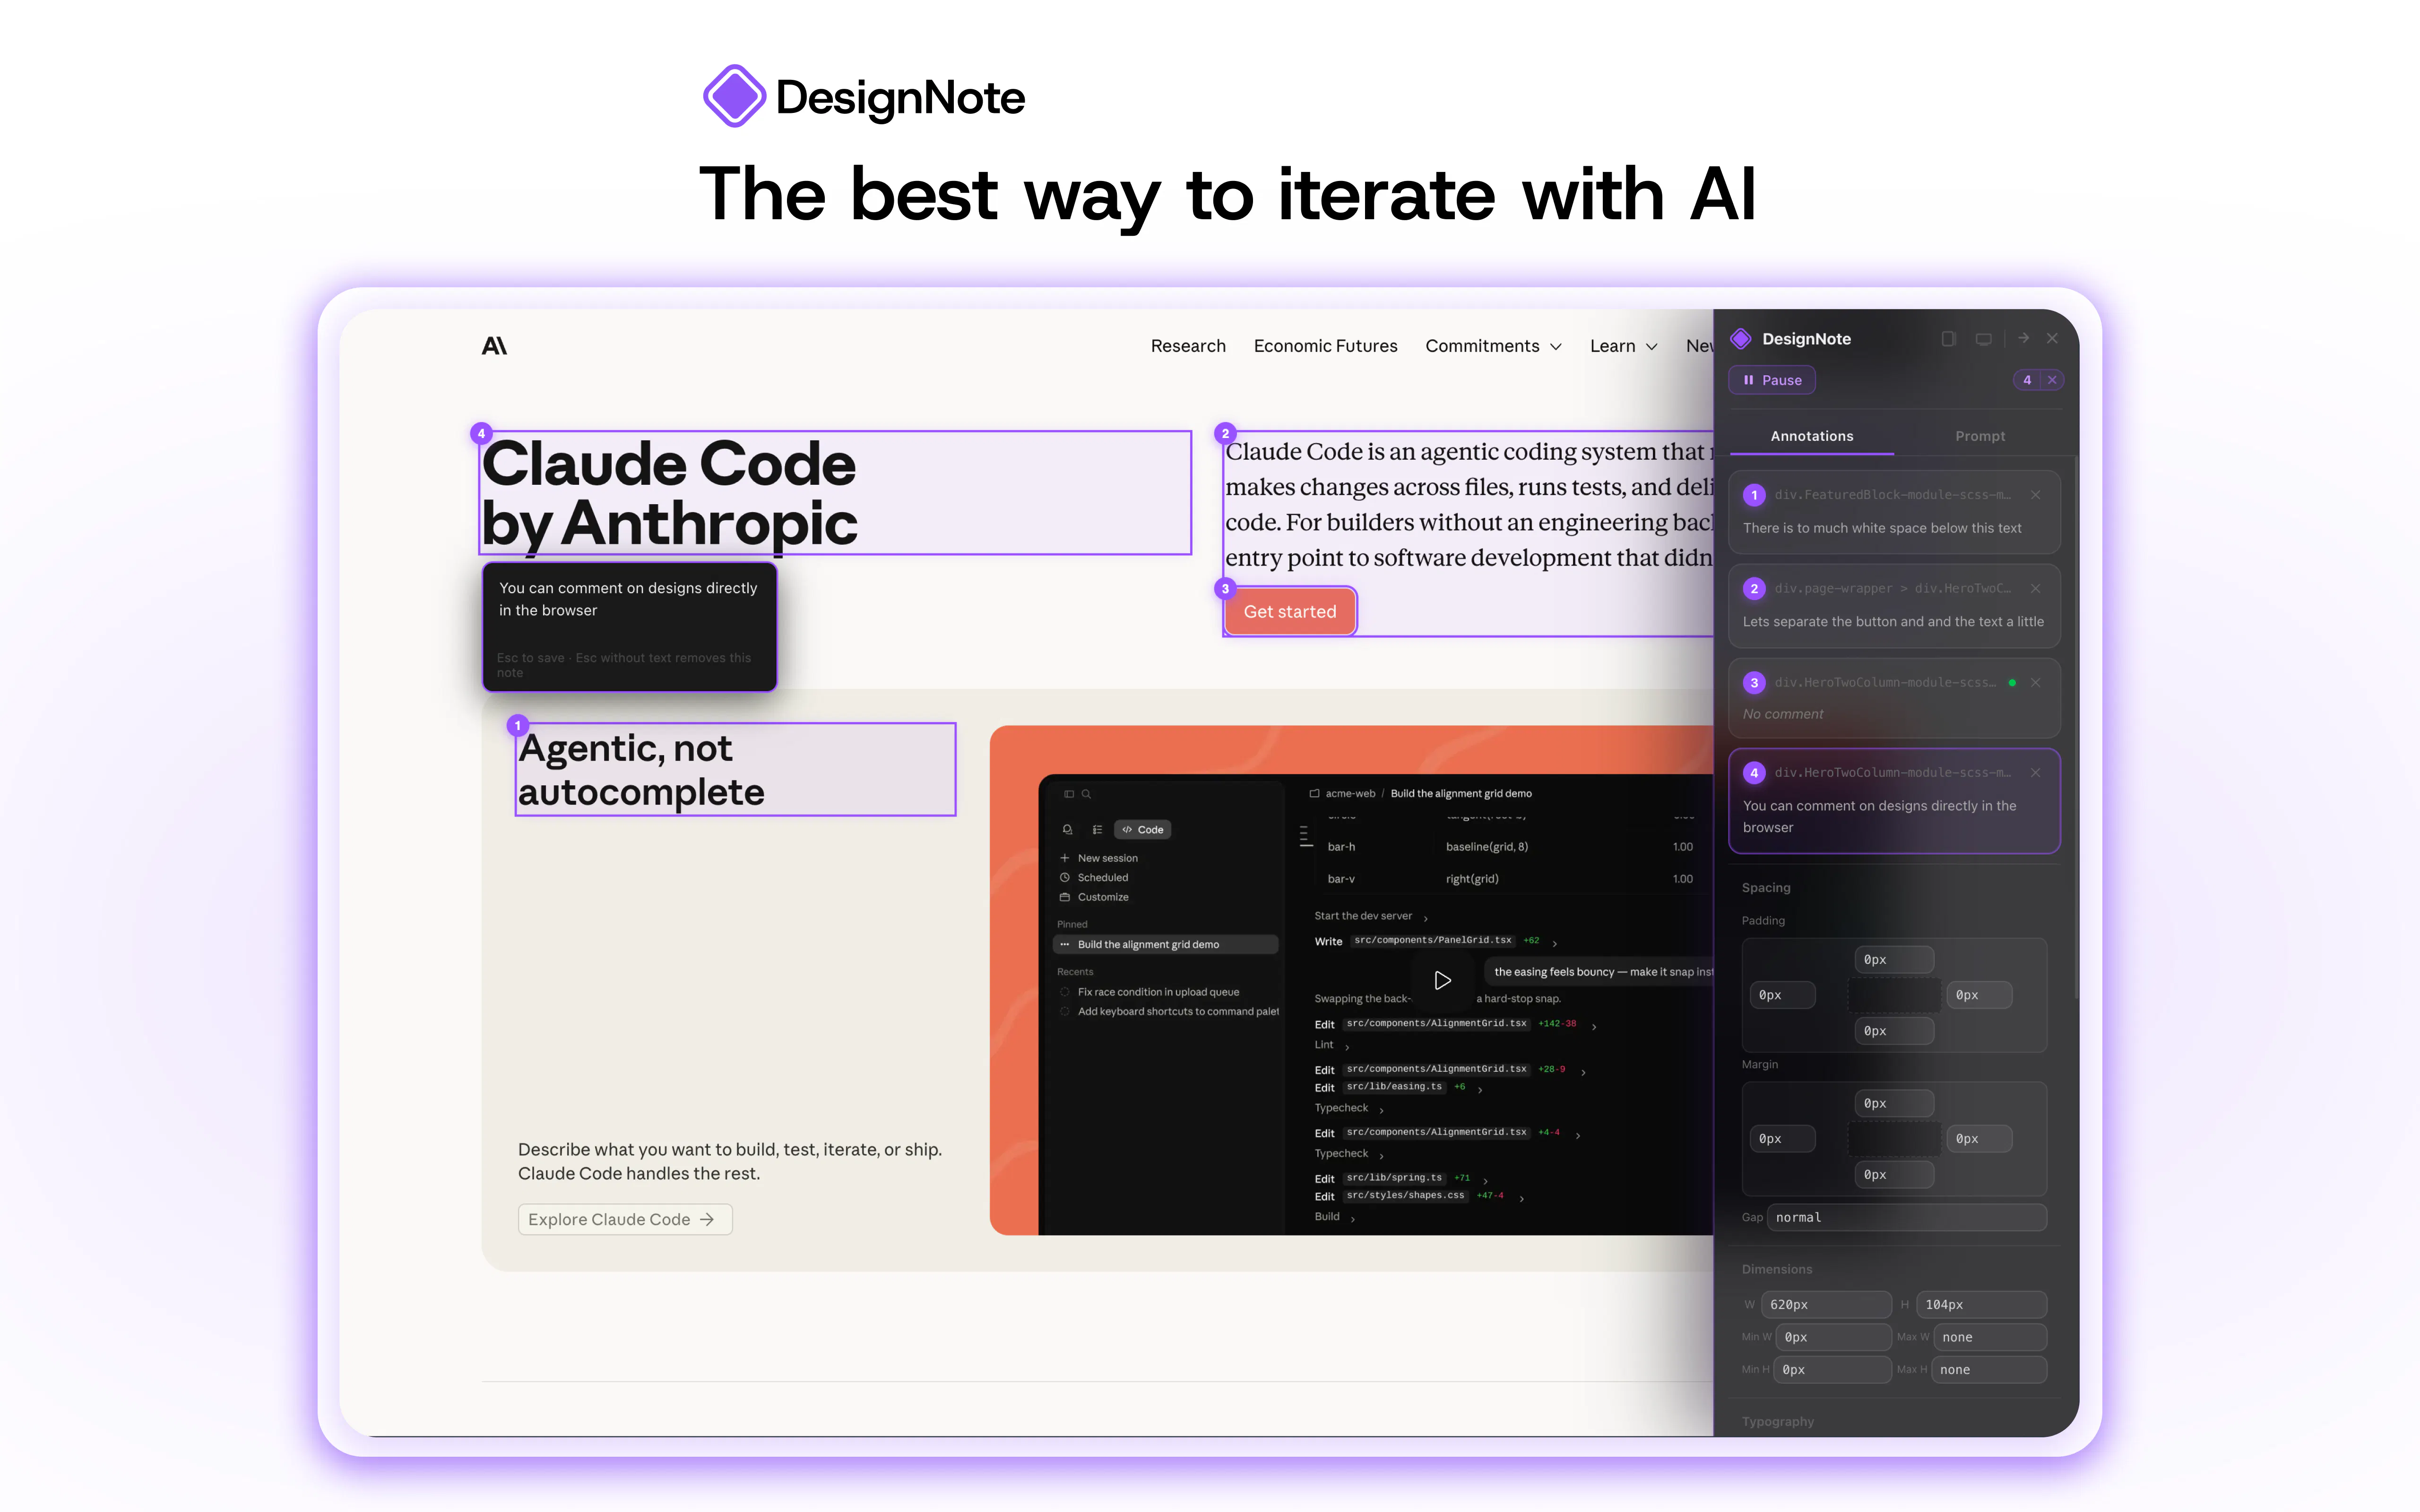Click the folder icon beside acme-web

(1314, 794)
